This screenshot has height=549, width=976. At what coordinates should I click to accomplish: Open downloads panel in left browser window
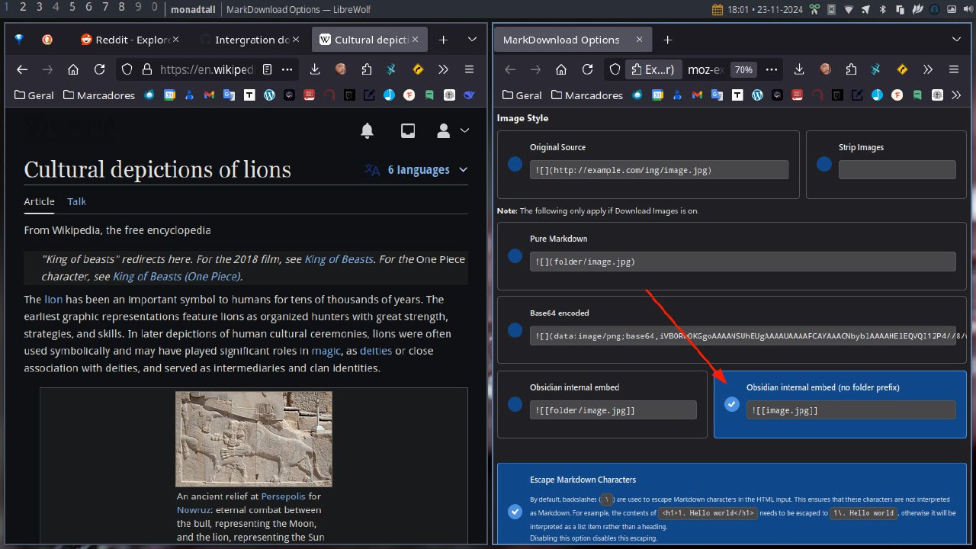314,69
